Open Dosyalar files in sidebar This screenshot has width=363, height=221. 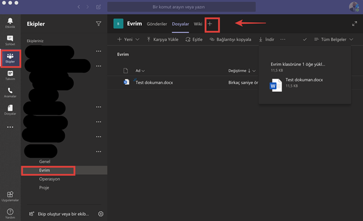click(10, 110)
